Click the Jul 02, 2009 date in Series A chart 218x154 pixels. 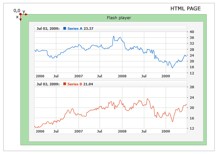click(x=48, y=29)
